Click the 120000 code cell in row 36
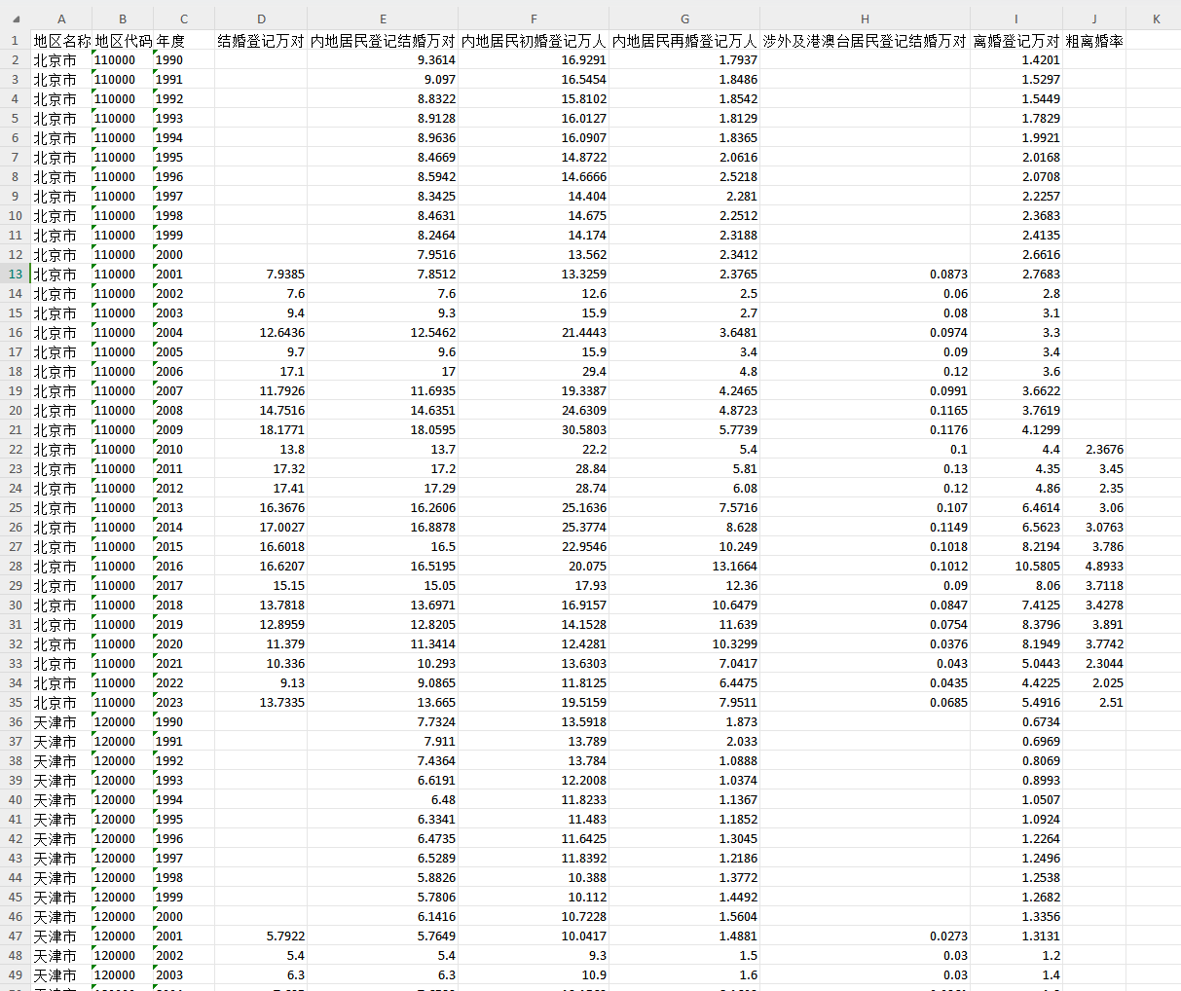The width and height of the screenshot is (1181, 991). 123,721
